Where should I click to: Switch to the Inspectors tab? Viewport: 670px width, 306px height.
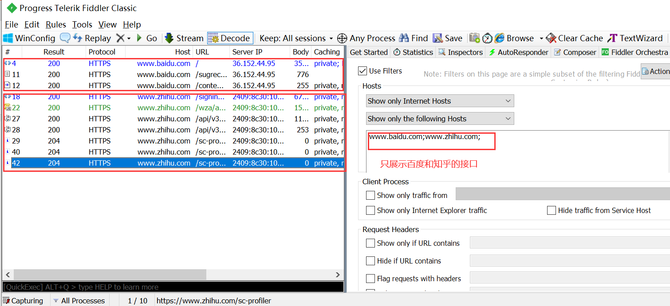click(x=461, y=52)
